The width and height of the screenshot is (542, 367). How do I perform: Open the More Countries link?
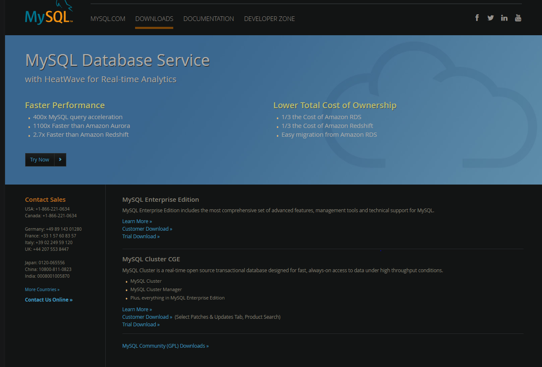click(x=42, y=290)
